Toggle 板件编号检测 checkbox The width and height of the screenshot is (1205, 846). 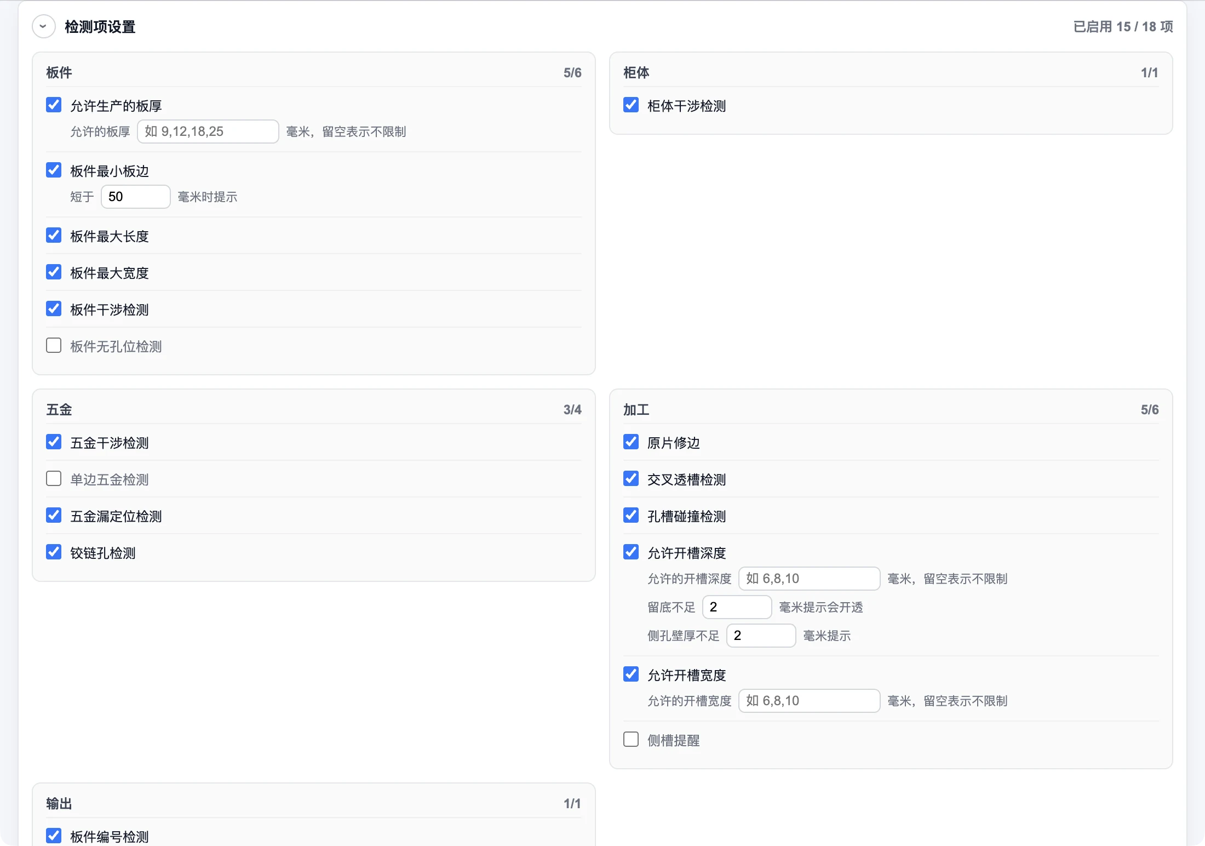54,836
